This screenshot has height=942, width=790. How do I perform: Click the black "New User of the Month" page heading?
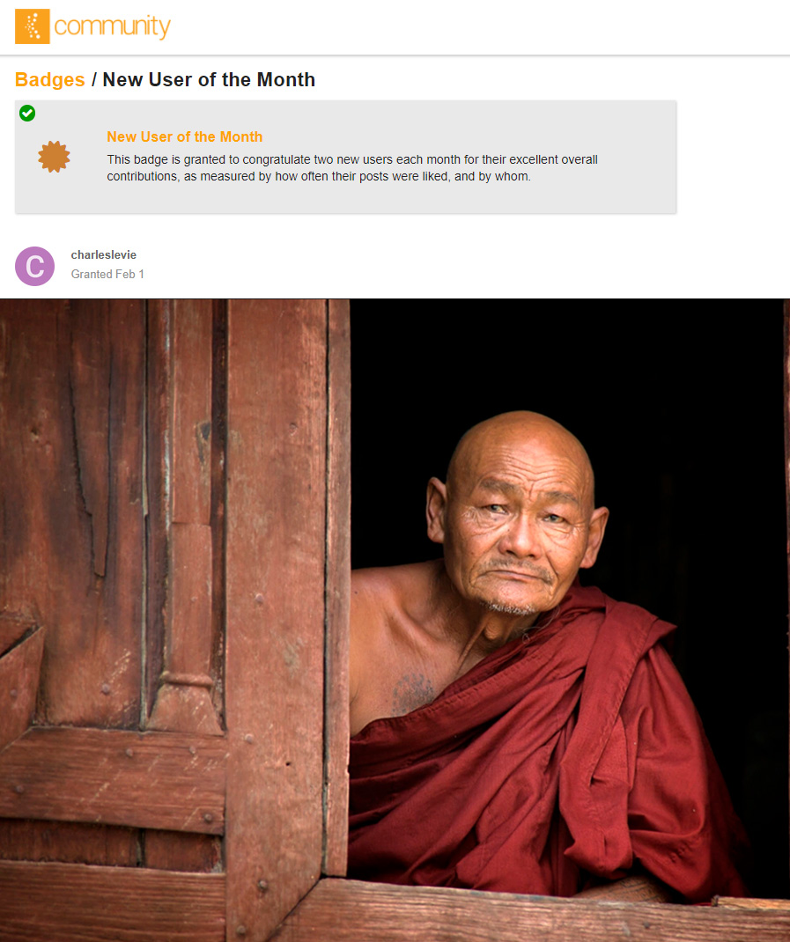point(209,79)
